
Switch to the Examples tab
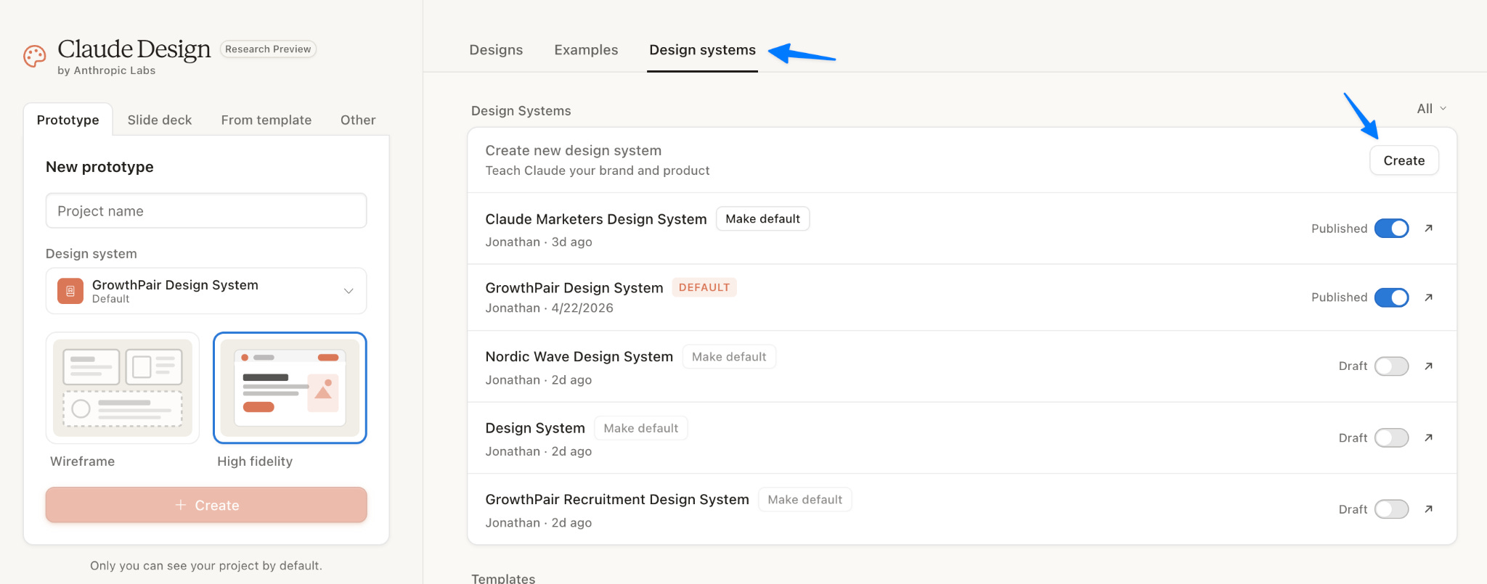[x=586, y=50]
